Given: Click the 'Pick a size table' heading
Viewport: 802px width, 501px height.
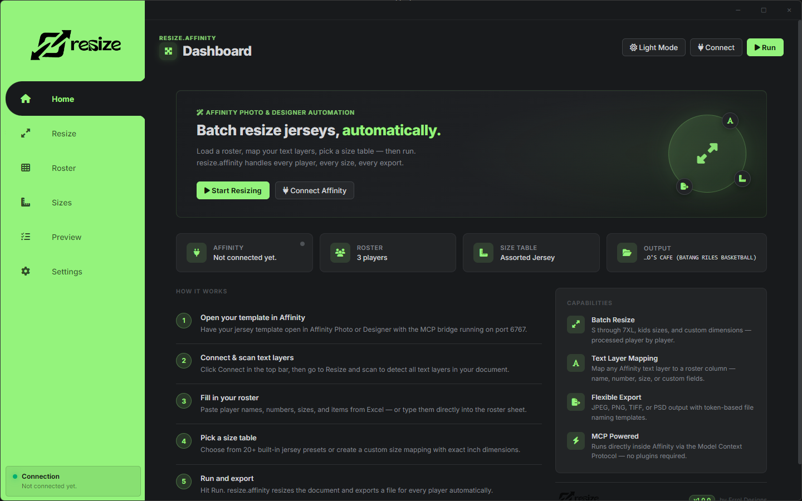Looking at the screenshot, I should pyautogui.click(x=228, y=438).
